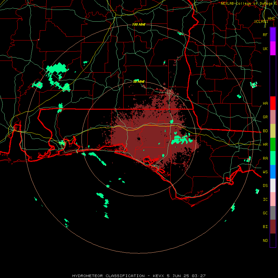Click the WS blue legend swatch
The height and width of the screenshot is (278, 278).
(x=273, y=172)
